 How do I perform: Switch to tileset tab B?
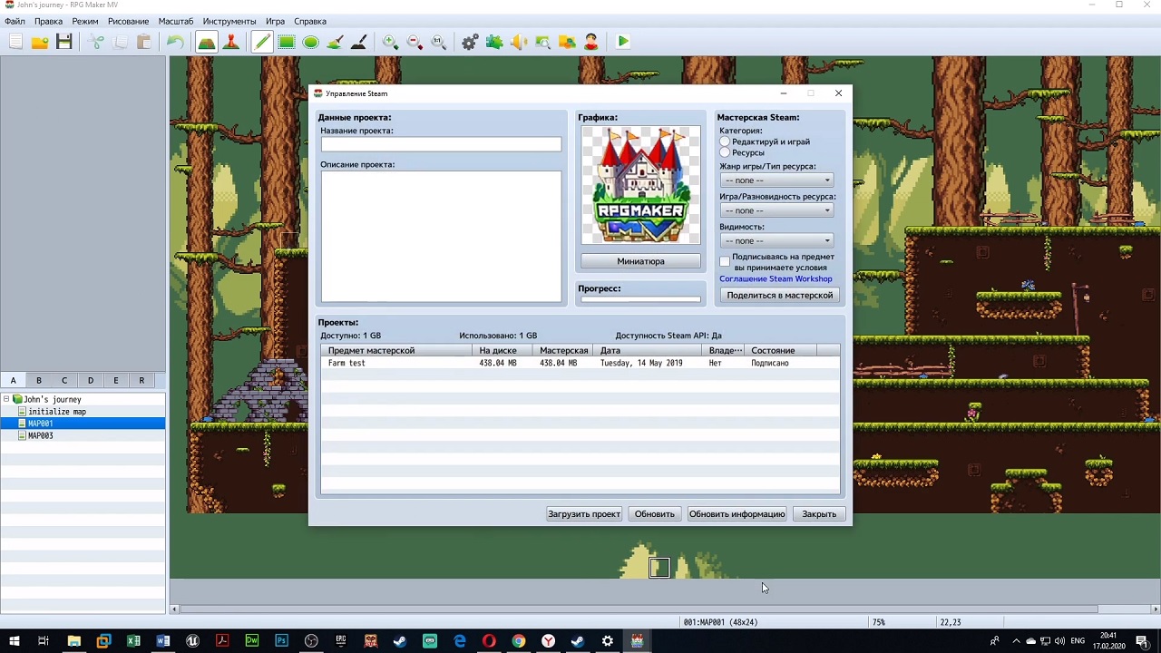tap(39, 380)
